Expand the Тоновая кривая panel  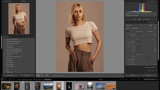pos(156,67)
